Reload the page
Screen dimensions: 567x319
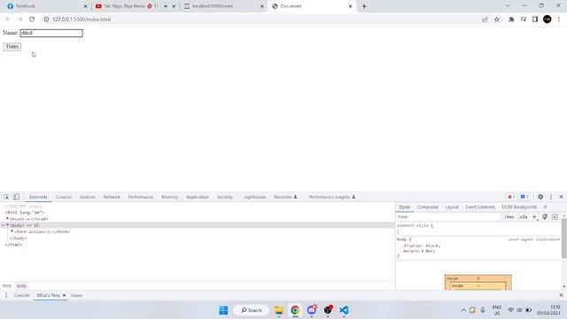32,19
